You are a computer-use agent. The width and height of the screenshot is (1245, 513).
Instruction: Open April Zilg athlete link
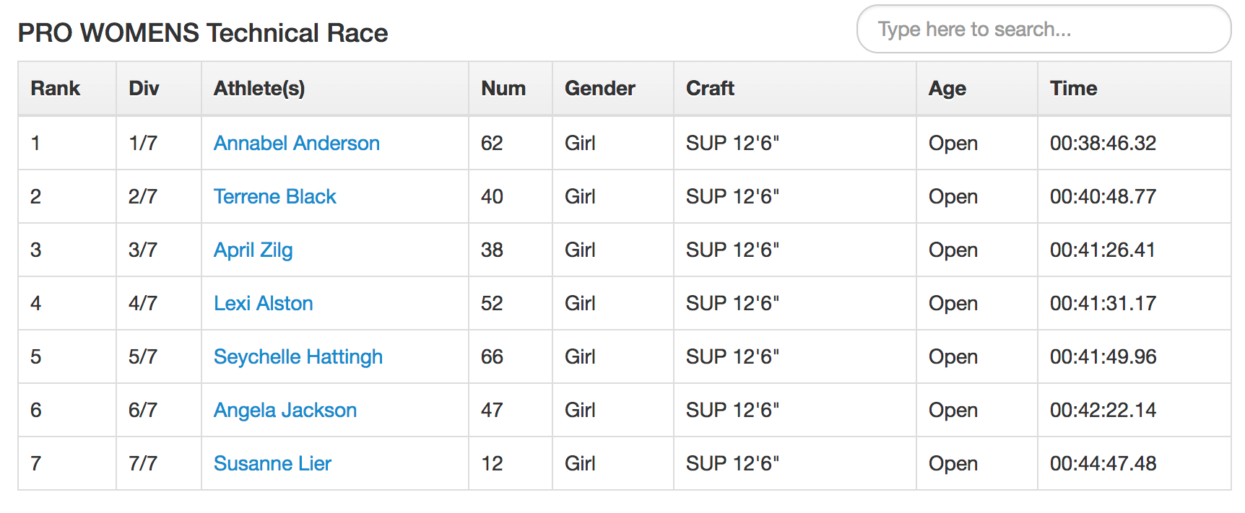253,250
